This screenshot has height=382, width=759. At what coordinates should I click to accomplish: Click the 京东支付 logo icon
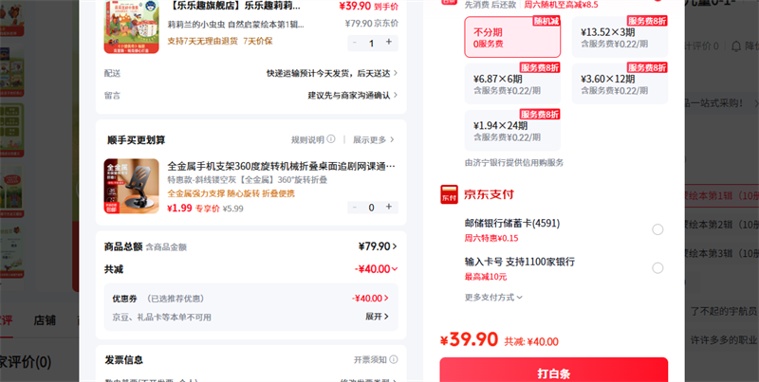pyautogui.click(x=449, y=194)
